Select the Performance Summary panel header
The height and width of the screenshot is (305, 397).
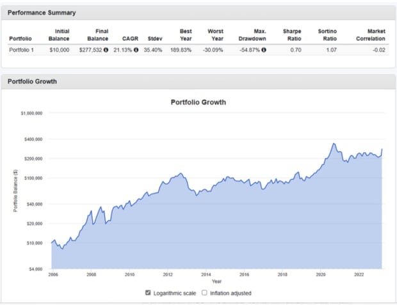click(x=199, y=13)
